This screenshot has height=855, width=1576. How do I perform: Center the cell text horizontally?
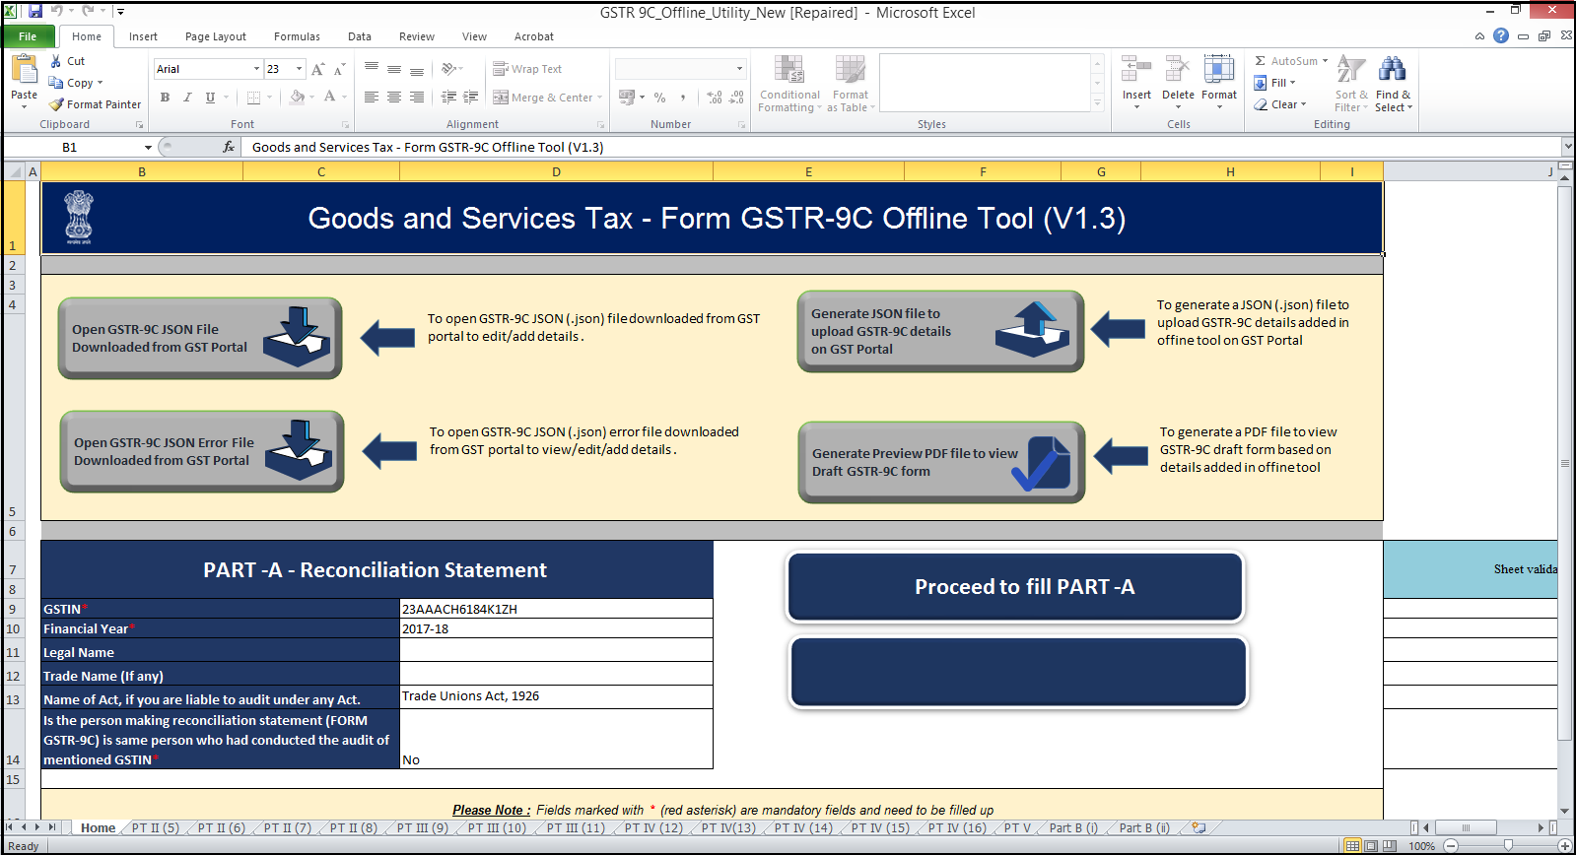point(394,98)
